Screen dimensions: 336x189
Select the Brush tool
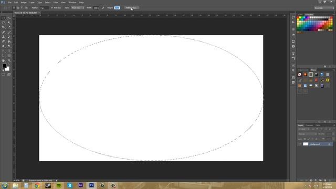click(9, 32)
